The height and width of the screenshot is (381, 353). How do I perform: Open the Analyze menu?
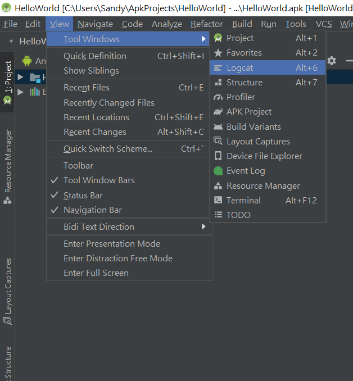(167, 24)
